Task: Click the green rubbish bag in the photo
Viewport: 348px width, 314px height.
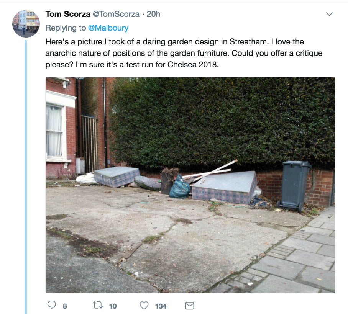Action: point(180,186)
